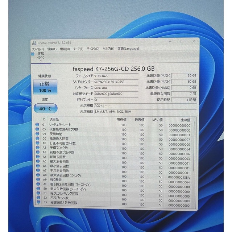Click the 現在値 column header
This screenshot has width=232, height=232.
[121, 120]
